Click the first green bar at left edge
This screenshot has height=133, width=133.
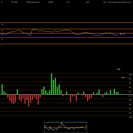[x=2, y=89]
